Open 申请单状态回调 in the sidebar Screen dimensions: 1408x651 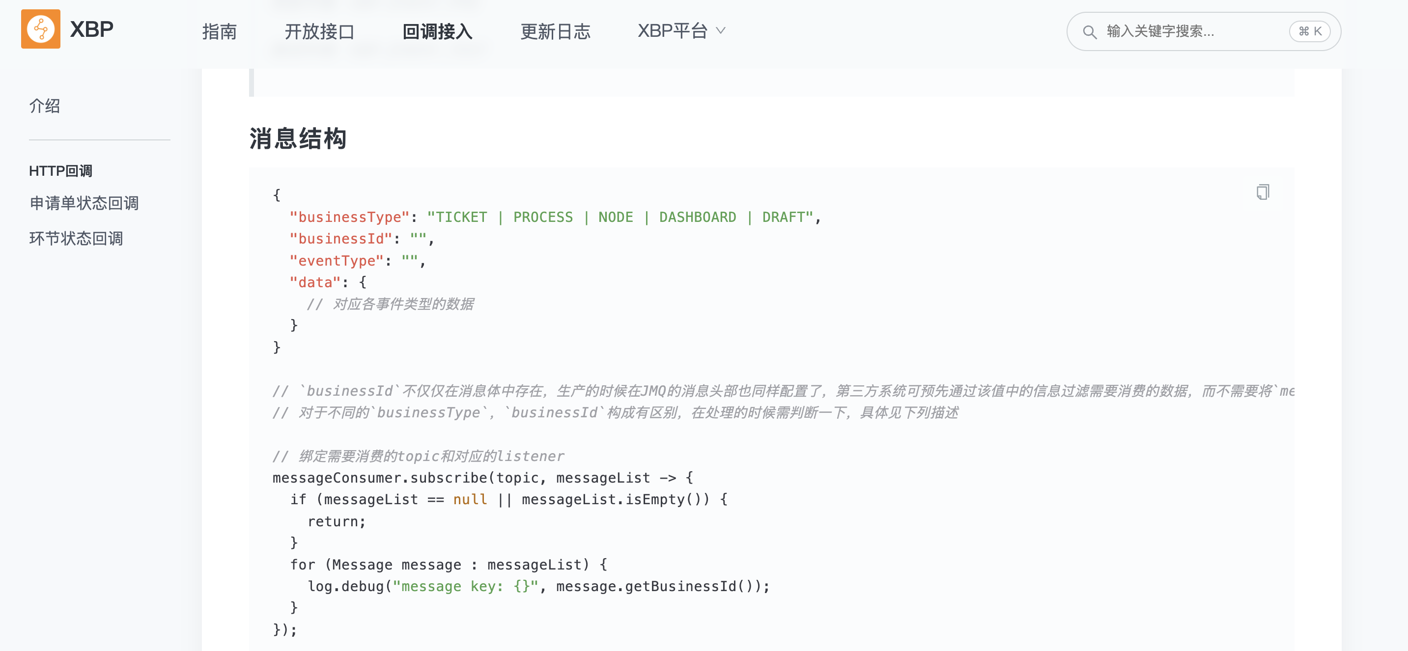[84, 203]
